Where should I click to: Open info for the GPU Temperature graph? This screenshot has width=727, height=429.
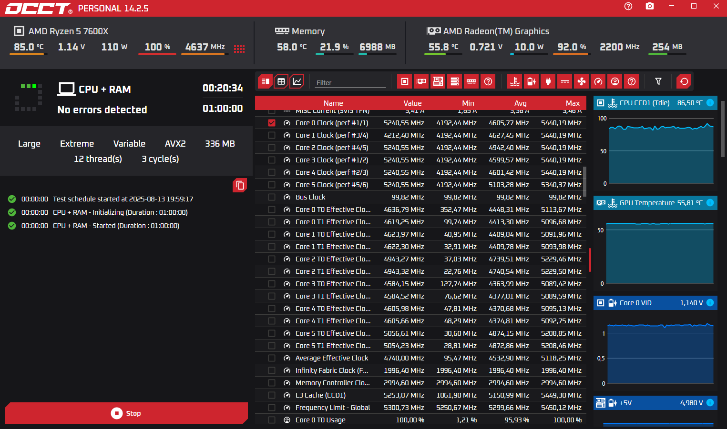tap(710, 202)
